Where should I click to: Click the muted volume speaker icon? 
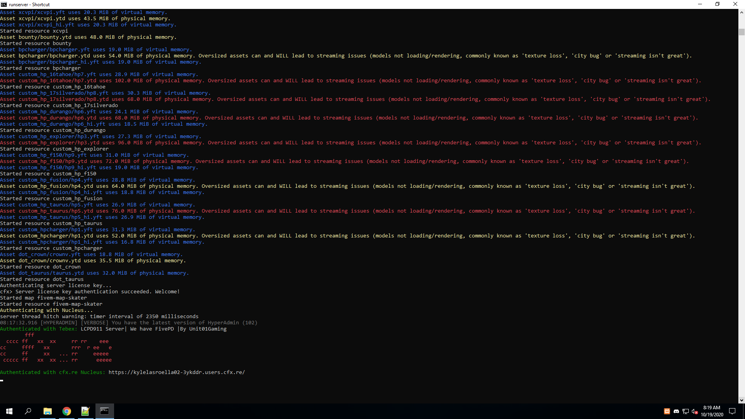(x=695, y=411)
